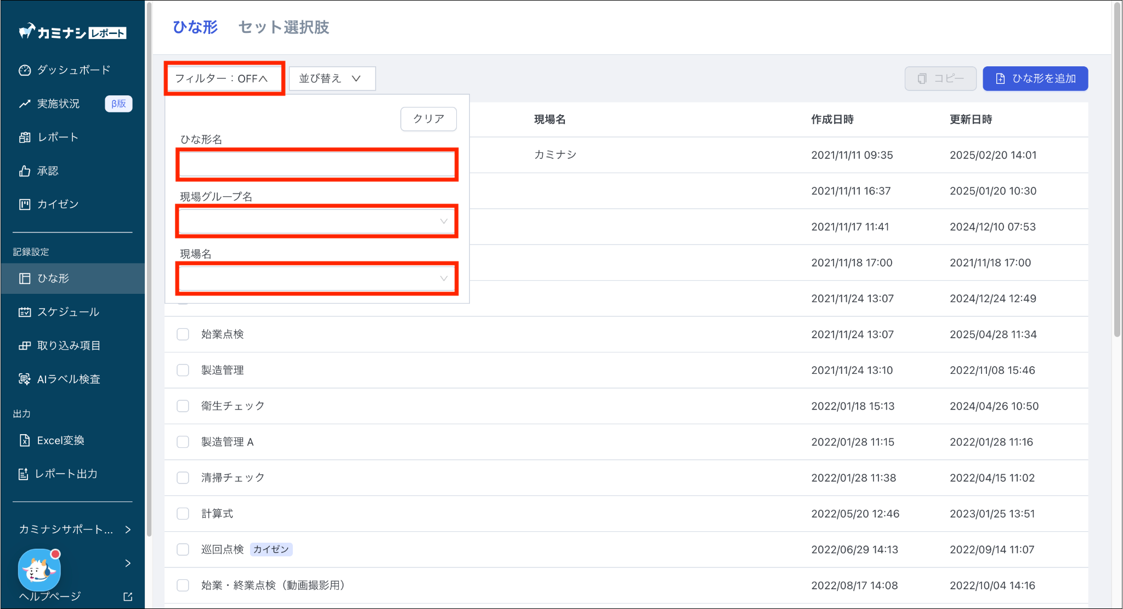Click the ひな形を追加 button
Viewport: 1123px width, 609px height.
tap(1035, 78)
